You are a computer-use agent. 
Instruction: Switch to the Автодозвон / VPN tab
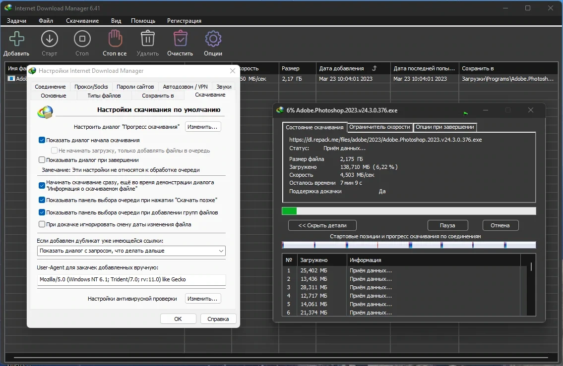pyautogui.click(x=186, y=87)
